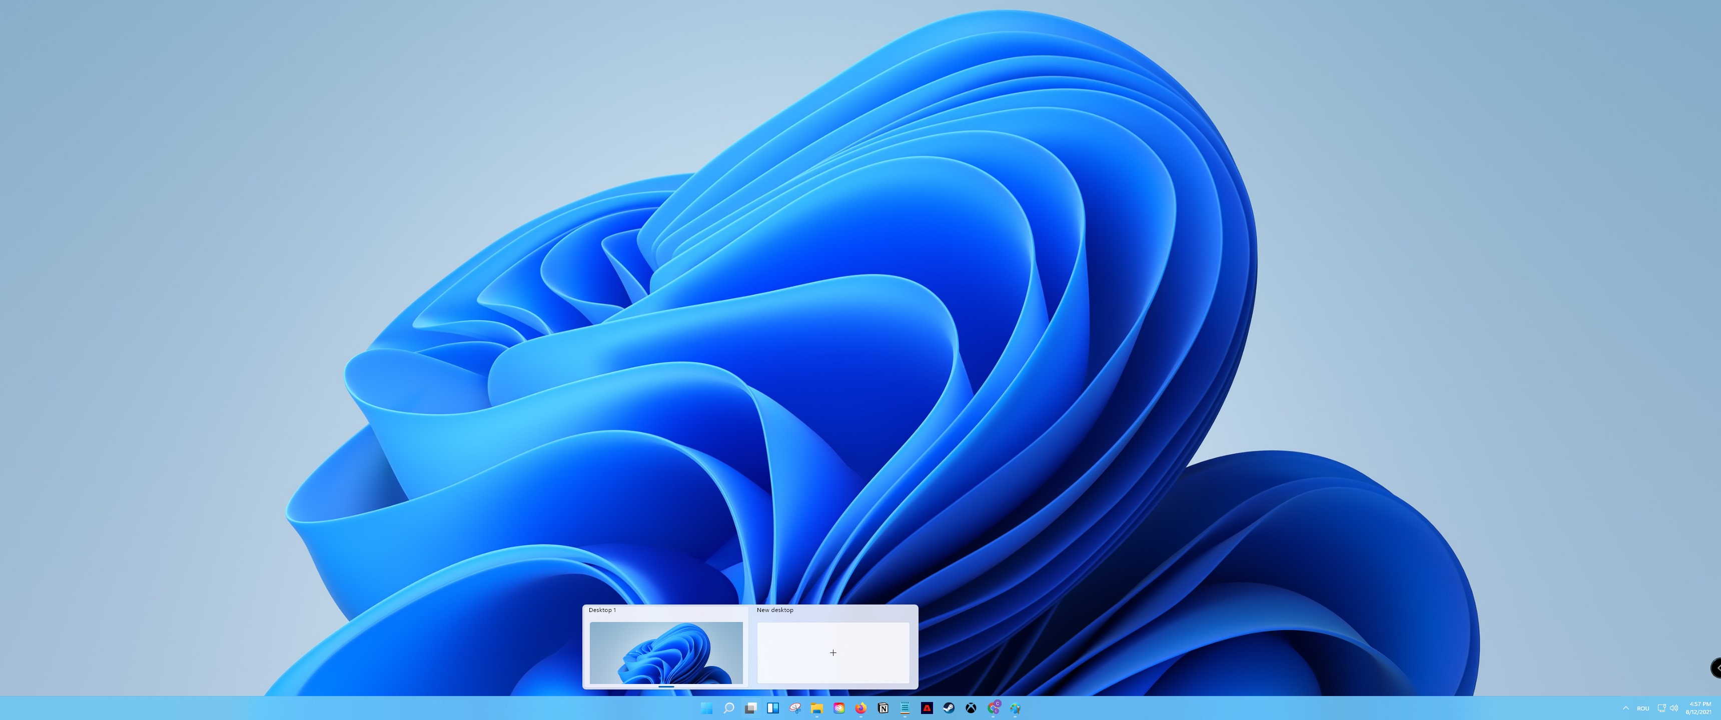1721x720 pixels.
Task: Launch Steam from taskbar
Action: point(949,708)
